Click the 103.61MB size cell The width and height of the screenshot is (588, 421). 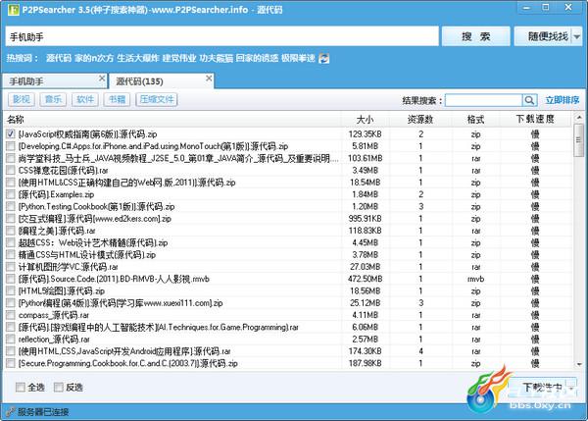click(x=366, y=158)
